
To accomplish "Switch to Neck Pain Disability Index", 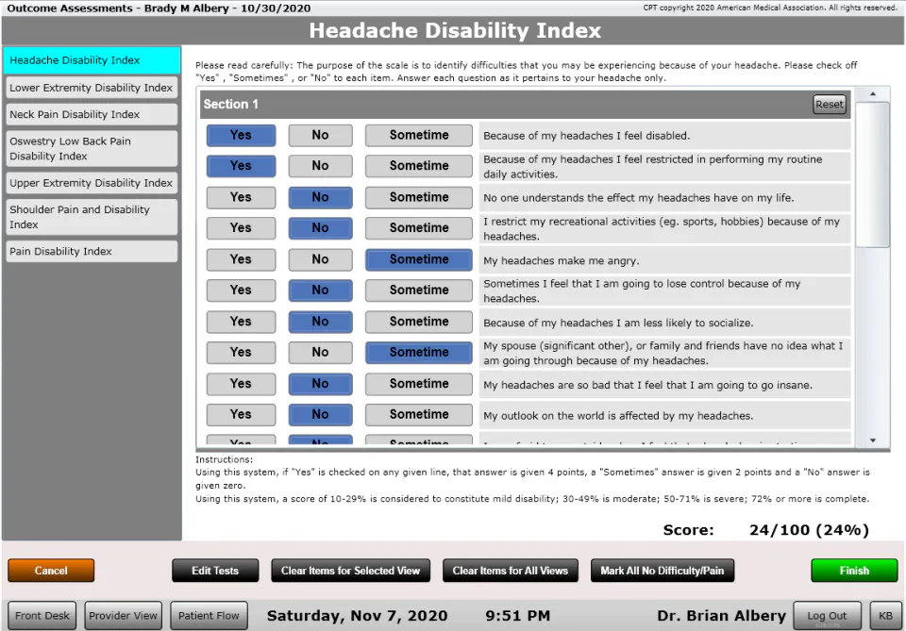I will (x=92, y=114).
